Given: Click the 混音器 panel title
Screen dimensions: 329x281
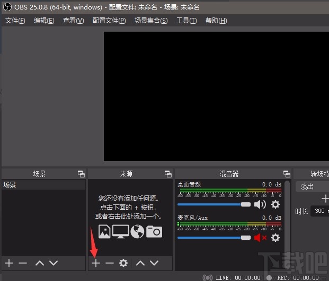Looking at the screenshot, I should coord(229,174).
